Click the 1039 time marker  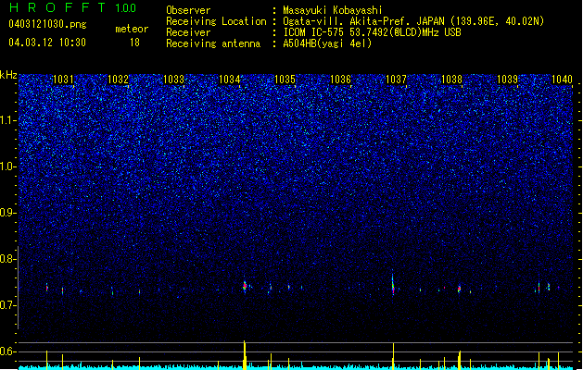[508, 79]
